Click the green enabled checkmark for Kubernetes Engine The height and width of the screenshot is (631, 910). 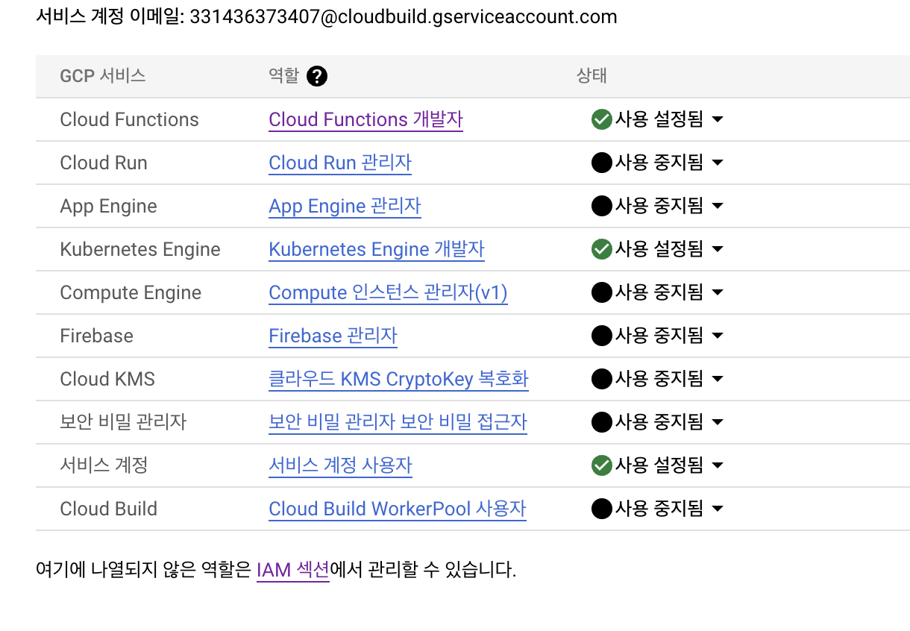pos(601,249)
